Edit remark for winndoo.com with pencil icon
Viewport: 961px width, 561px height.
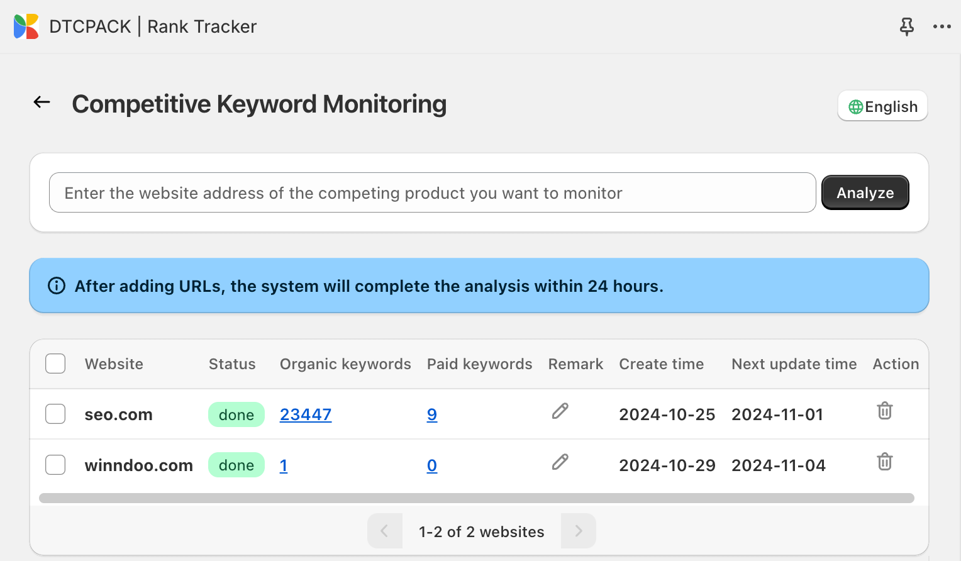pyautogui.click(x=560, y=462)
